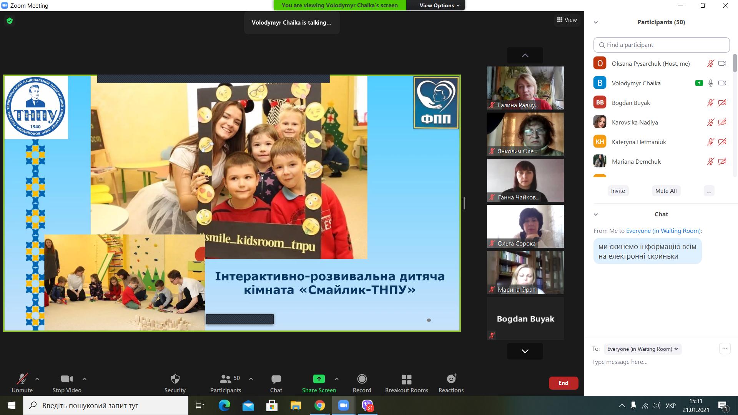
Task: Open the View layout menu
Action: (567, 20)
